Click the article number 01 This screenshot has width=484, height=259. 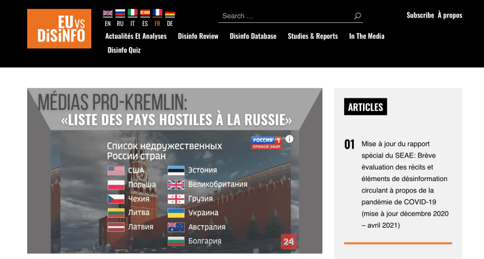coord(350,144)
